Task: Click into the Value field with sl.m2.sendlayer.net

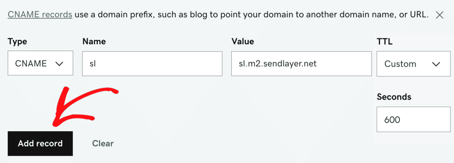Action: [301, 64]
